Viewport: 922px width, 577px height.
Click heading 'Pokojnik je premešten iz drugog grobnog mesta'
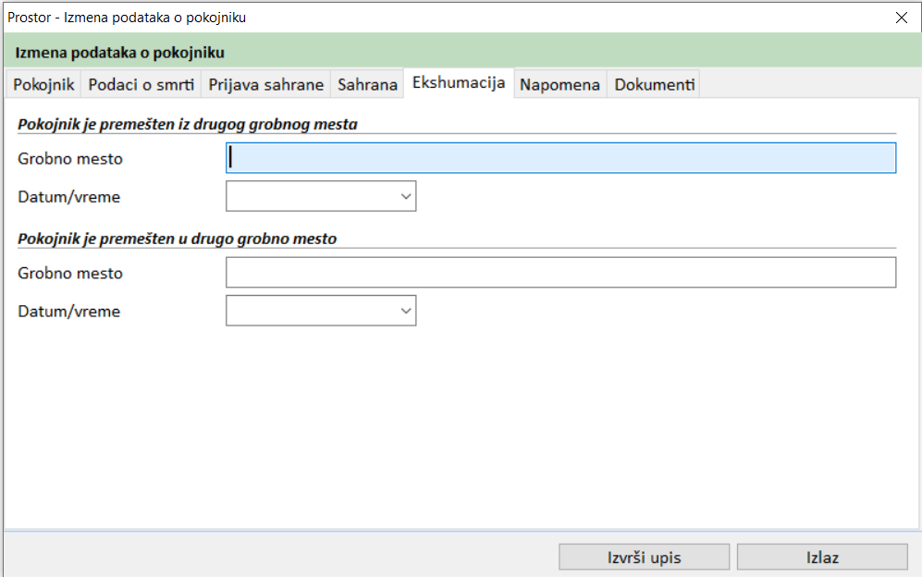[x=187, y=124]
